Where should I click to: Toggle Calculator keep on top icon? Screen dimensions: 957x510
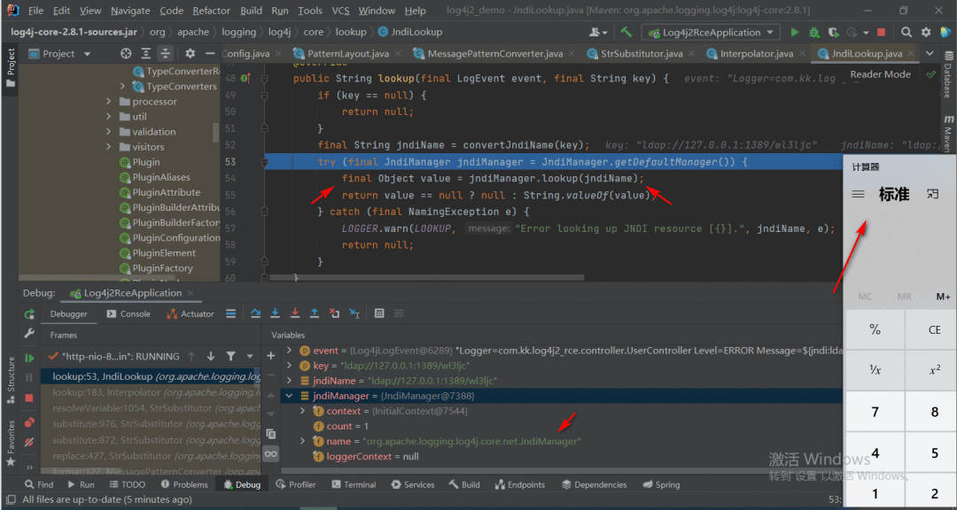click(x=931, y=194)
